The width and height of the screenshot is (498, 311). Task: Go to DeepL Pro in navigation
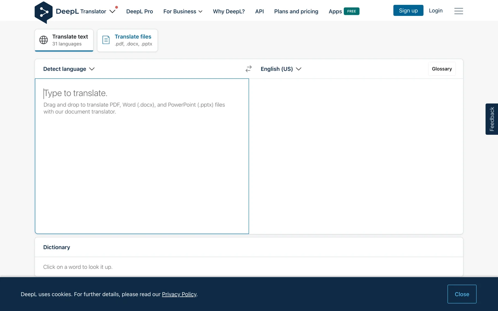[140, 11]
